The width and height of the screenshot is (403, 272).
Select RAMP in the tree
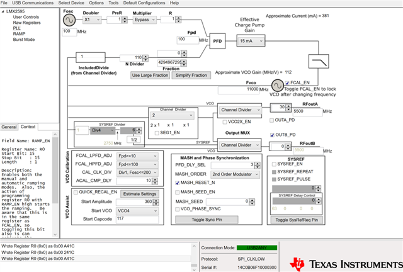20,34
